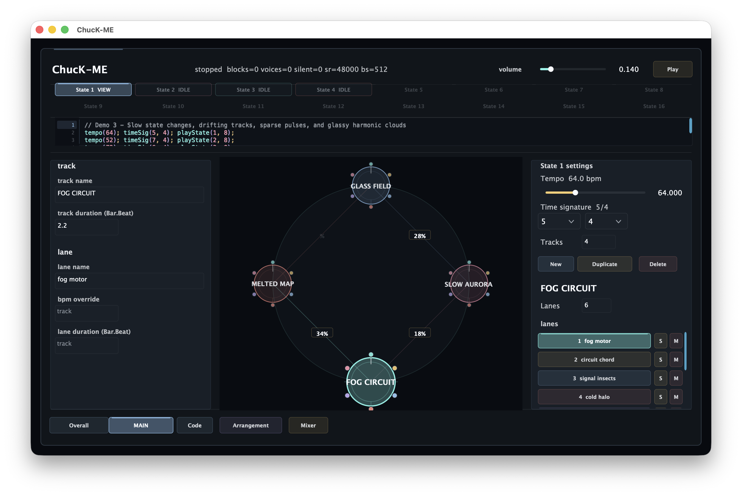Select lane 1 fog motor
This screenshot has width=742, height=496.
tap(594, 341)
